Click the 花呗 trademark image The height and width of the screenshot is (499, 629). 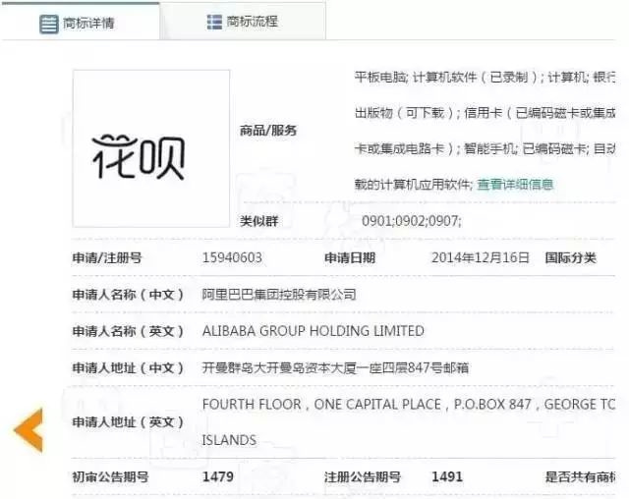click(150, 148)
